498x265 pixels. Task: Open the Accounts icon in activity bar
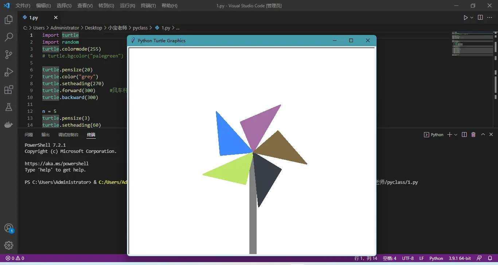click(9, 228)
